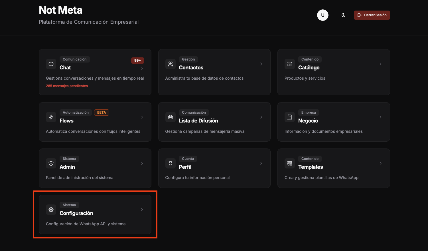The height and width of the screenshot is (251, 428).
Task: Click the 285 mensajes pendientes link
Action: [x=67, y=86]
